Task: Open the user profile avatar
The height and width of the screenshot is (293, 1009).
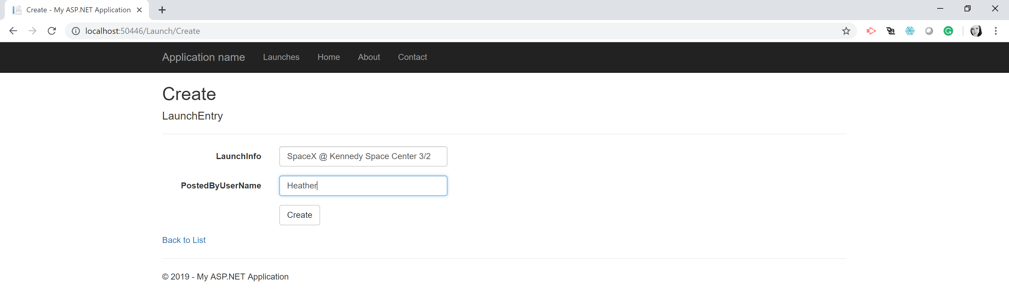Action: [x=976, y=31]
